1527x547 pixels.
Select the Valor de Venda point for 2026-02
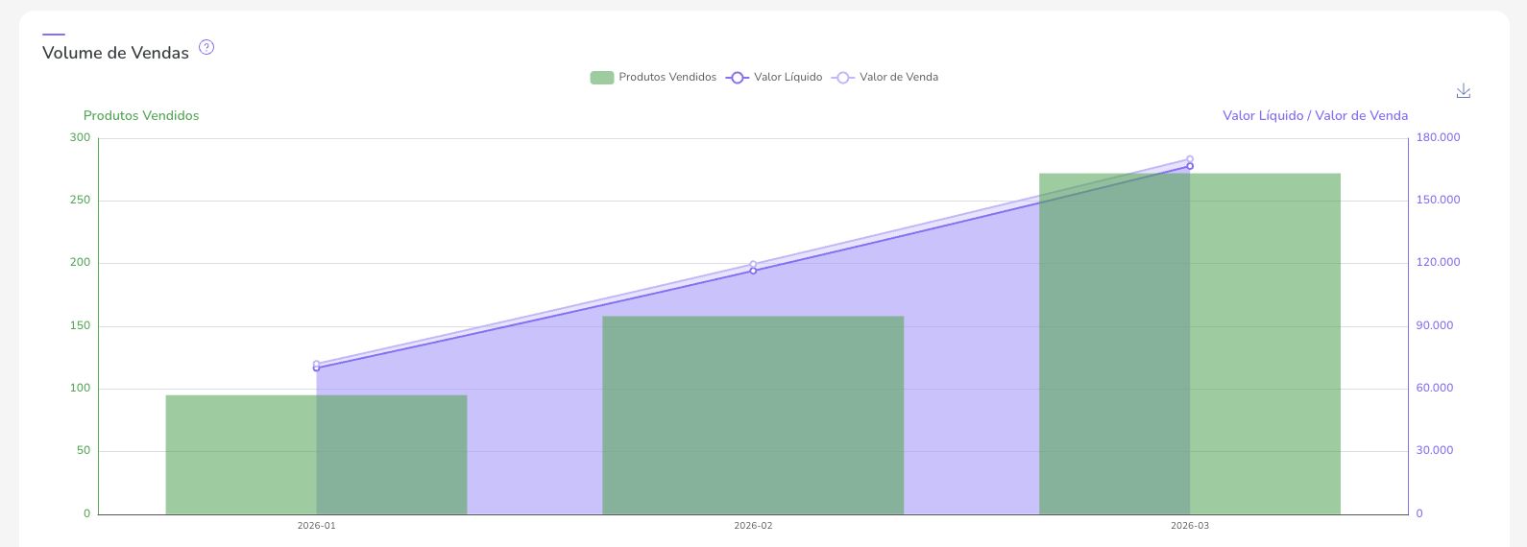[x=753, y=264]
